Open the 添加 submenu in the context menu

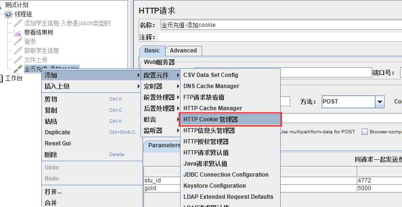pyautogui.click(x=92, y=75)
